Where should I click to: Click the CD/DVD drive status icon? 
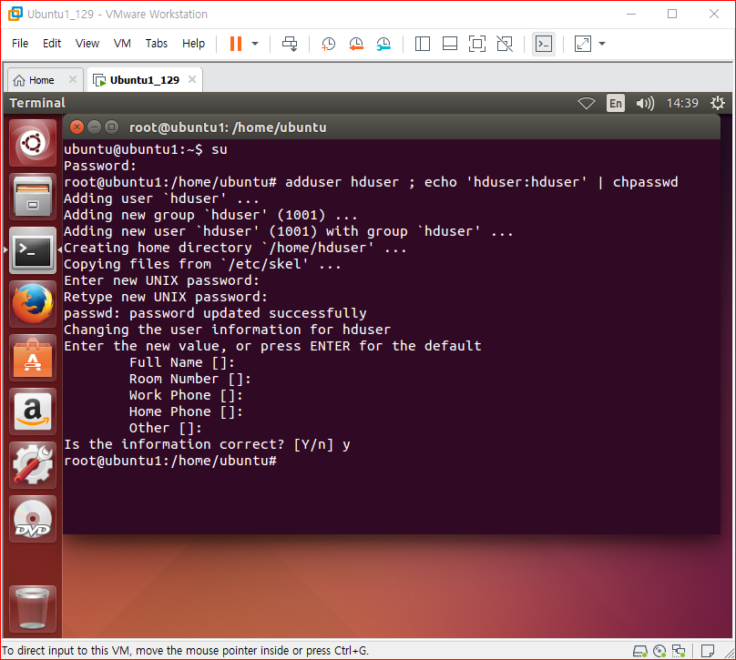coord(659,651)
